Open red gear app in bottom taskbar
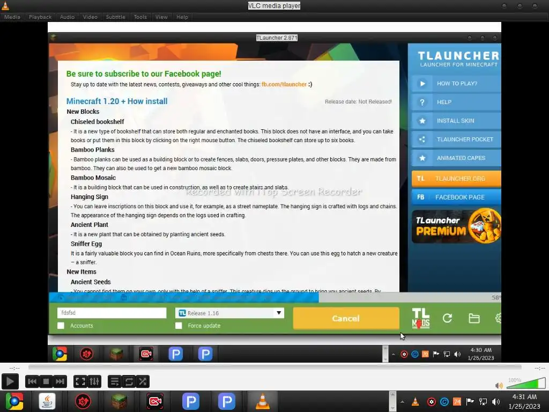Screen dimensions: 549x412 tap(83, 401)
